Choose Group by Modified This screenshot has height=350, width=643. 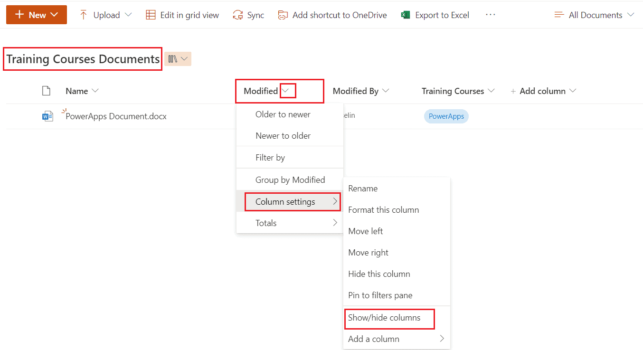[290, 180]
